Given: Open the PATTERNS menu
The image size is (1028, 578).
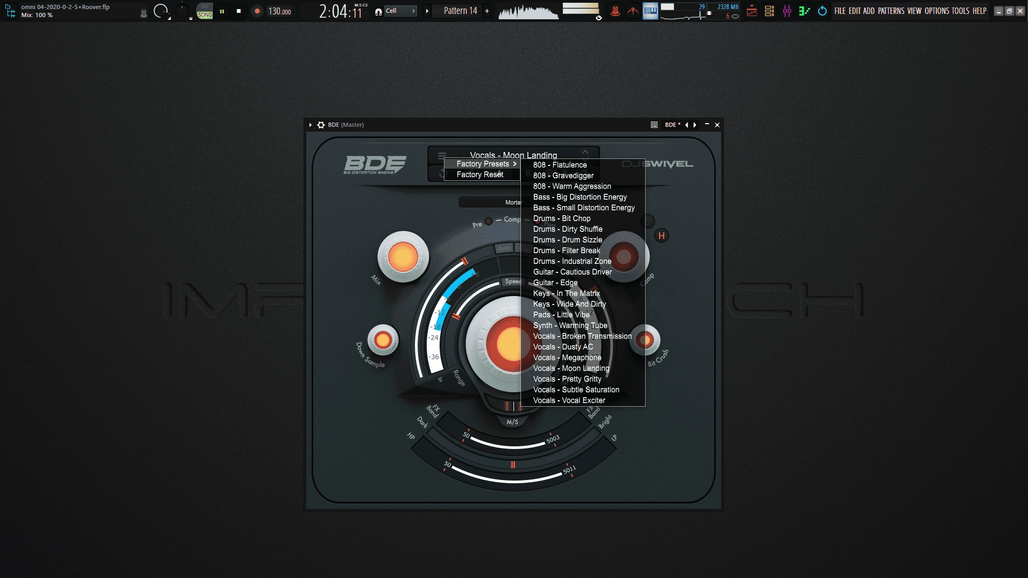Looking at the screenshot, I should pos(891,11).
